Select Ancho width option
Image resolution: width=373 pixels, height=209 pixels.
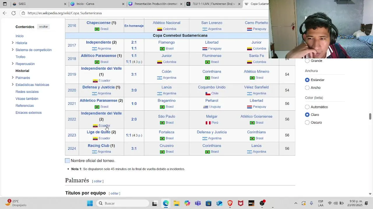[307, 88]
